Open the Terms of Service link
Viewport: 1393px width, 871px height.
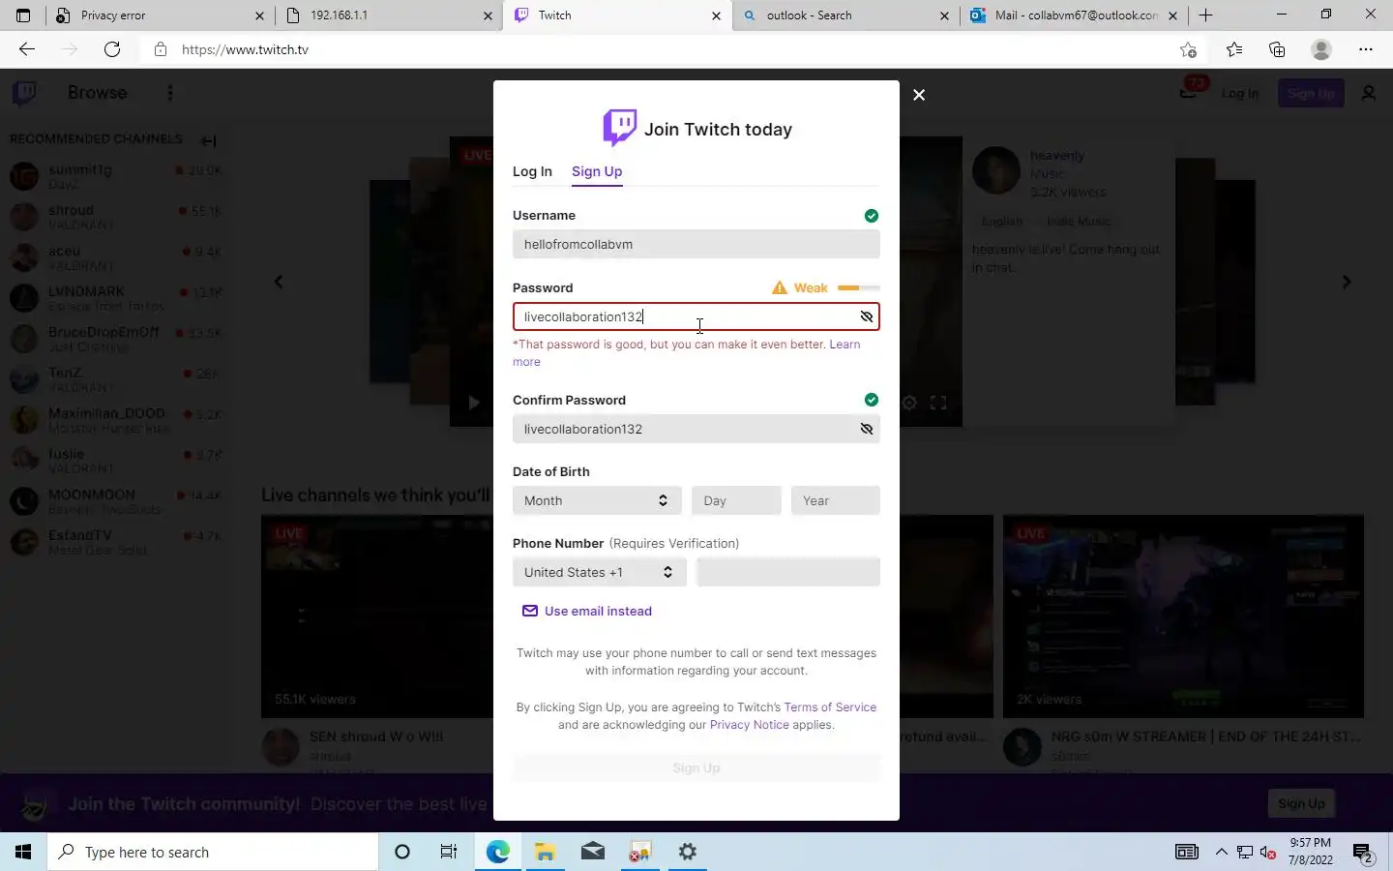tap(830, 707)
